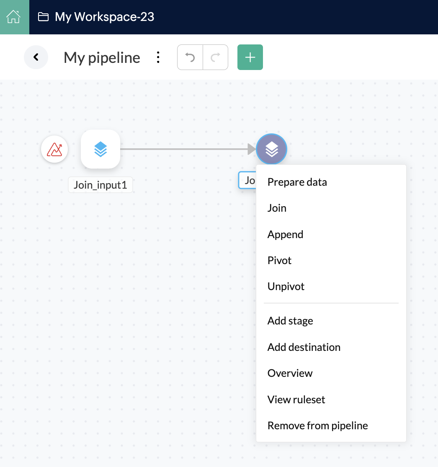Click the purple selected stage node
The image size is (438, 467).
(x=271, y=149)
